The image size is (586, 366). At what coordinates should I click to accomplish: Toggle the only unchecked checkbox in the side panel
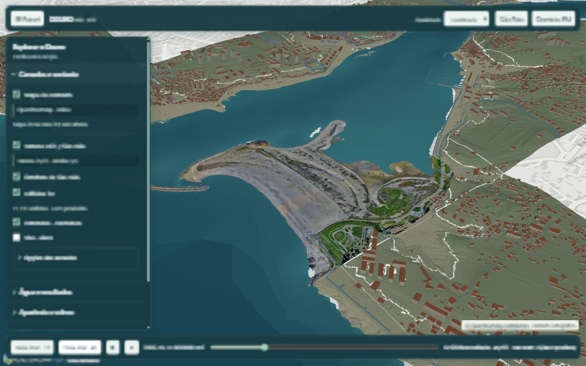click(16, 237)
